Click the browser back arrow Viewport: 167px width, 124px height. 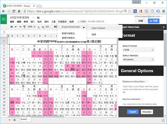tap(4, 11)
